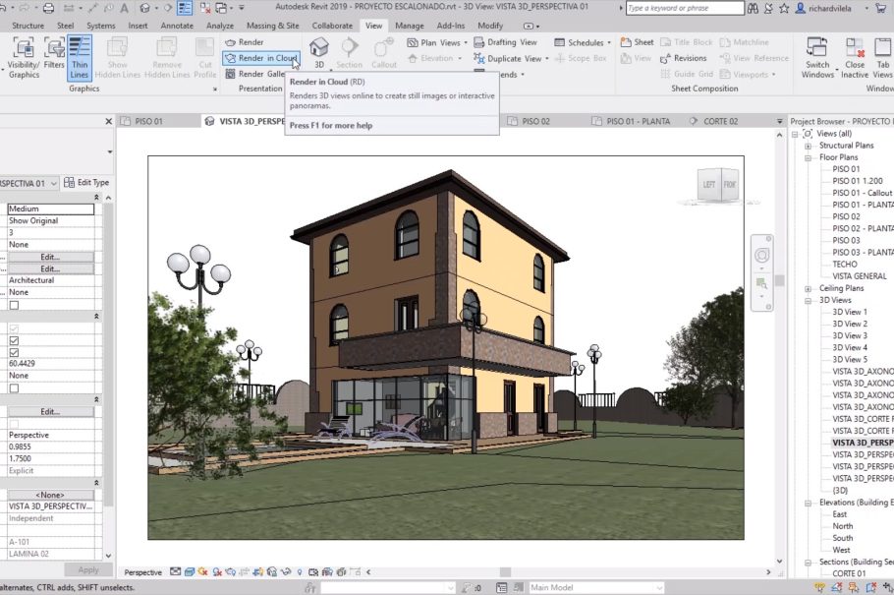Click the Apply button in properties
894x595 pixels.
87,569
